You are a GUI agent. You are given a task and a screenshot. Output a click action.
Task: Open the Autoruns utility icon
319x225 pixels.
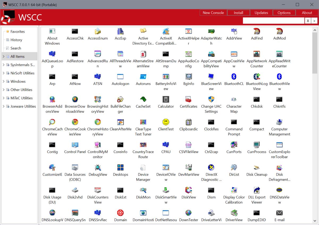click(143, 77)
